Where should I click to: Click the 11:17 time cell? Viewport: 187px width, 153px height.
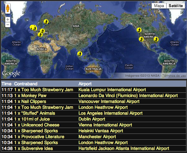coord(7,90)
